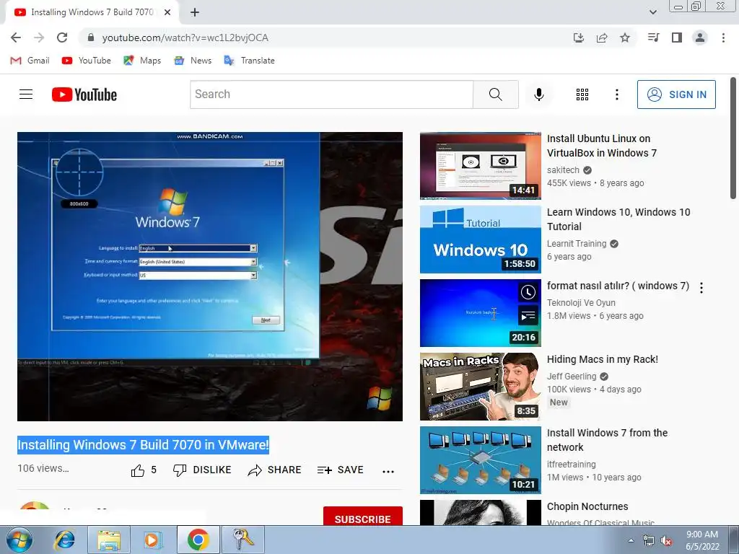Viewport: 739px width, 554px height.
Task: Open tab search dropdown chevron
Action: pos(652,12)
